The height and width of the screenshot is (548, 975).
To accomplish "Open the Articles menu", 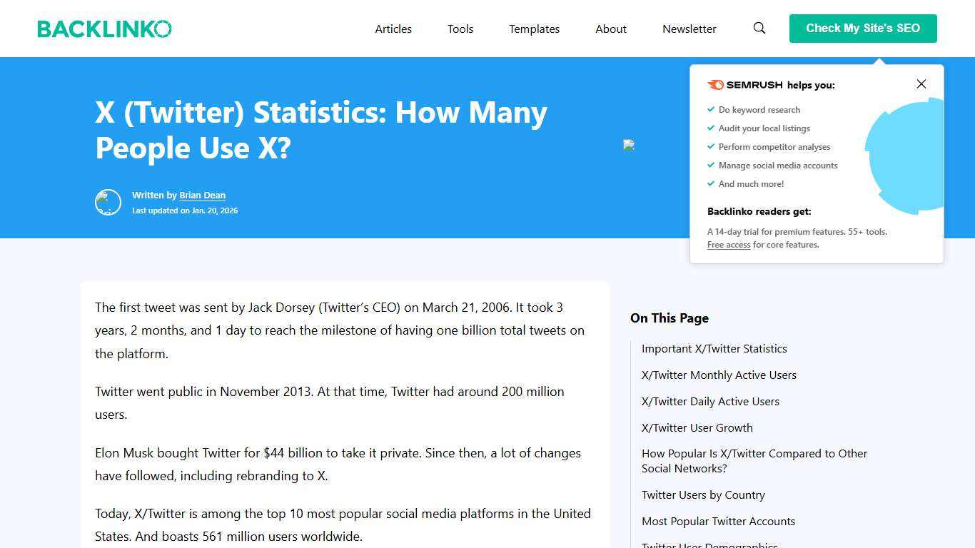I will pos(393,29).
